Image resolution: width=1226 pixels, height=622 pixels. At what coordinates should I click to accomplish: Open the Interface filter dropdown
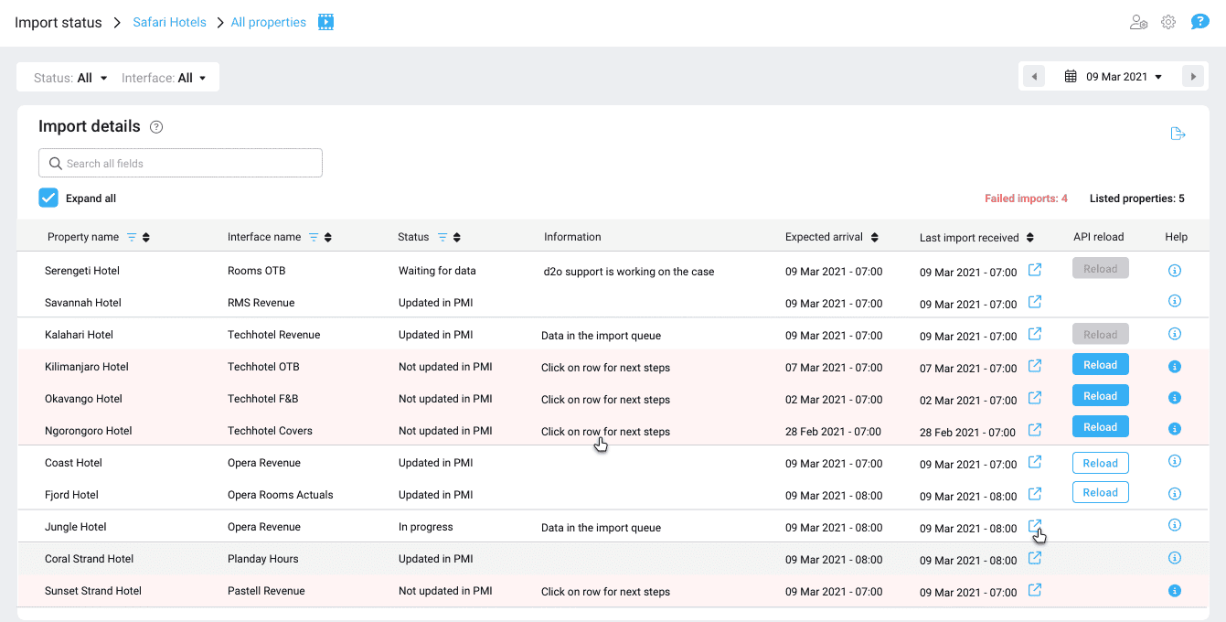pyautogui.click(x=164, y=78)
